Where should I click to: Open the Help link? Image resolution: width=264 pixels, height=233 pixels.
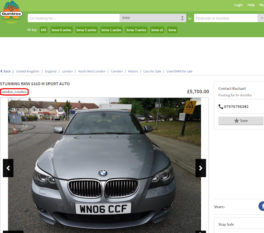(x=251, y=5)
